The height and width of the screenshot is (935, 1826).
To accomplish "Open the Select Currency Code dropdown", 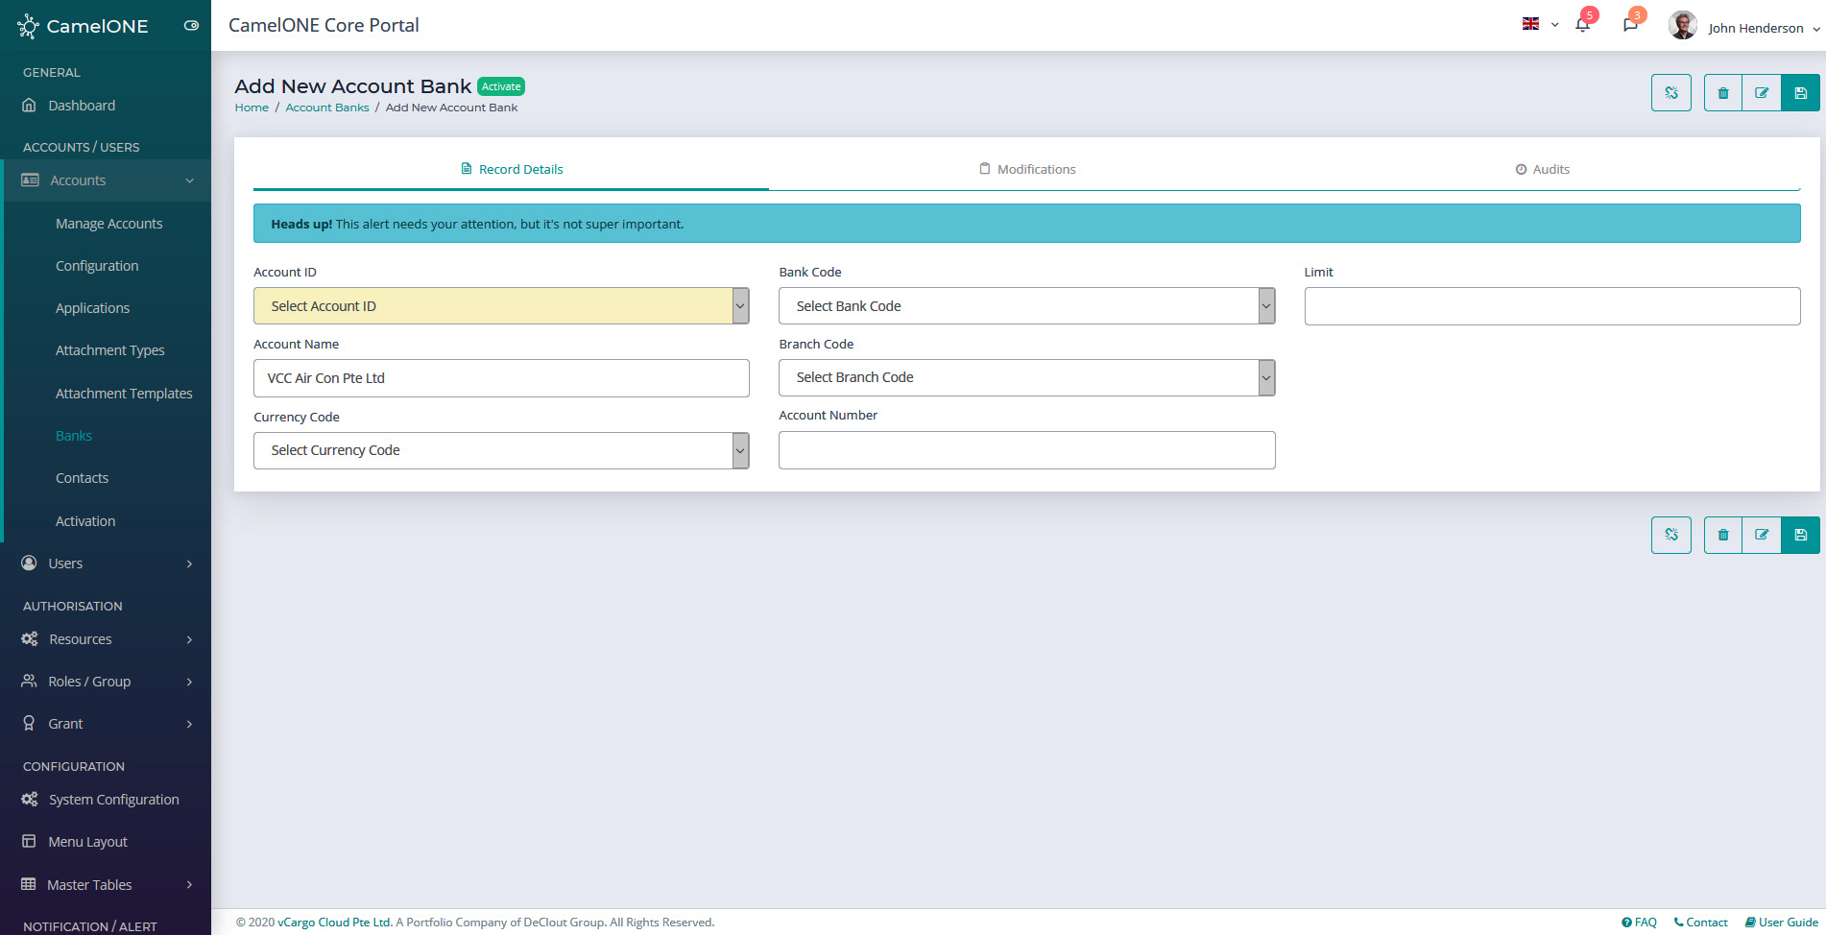I will (500, 450).
